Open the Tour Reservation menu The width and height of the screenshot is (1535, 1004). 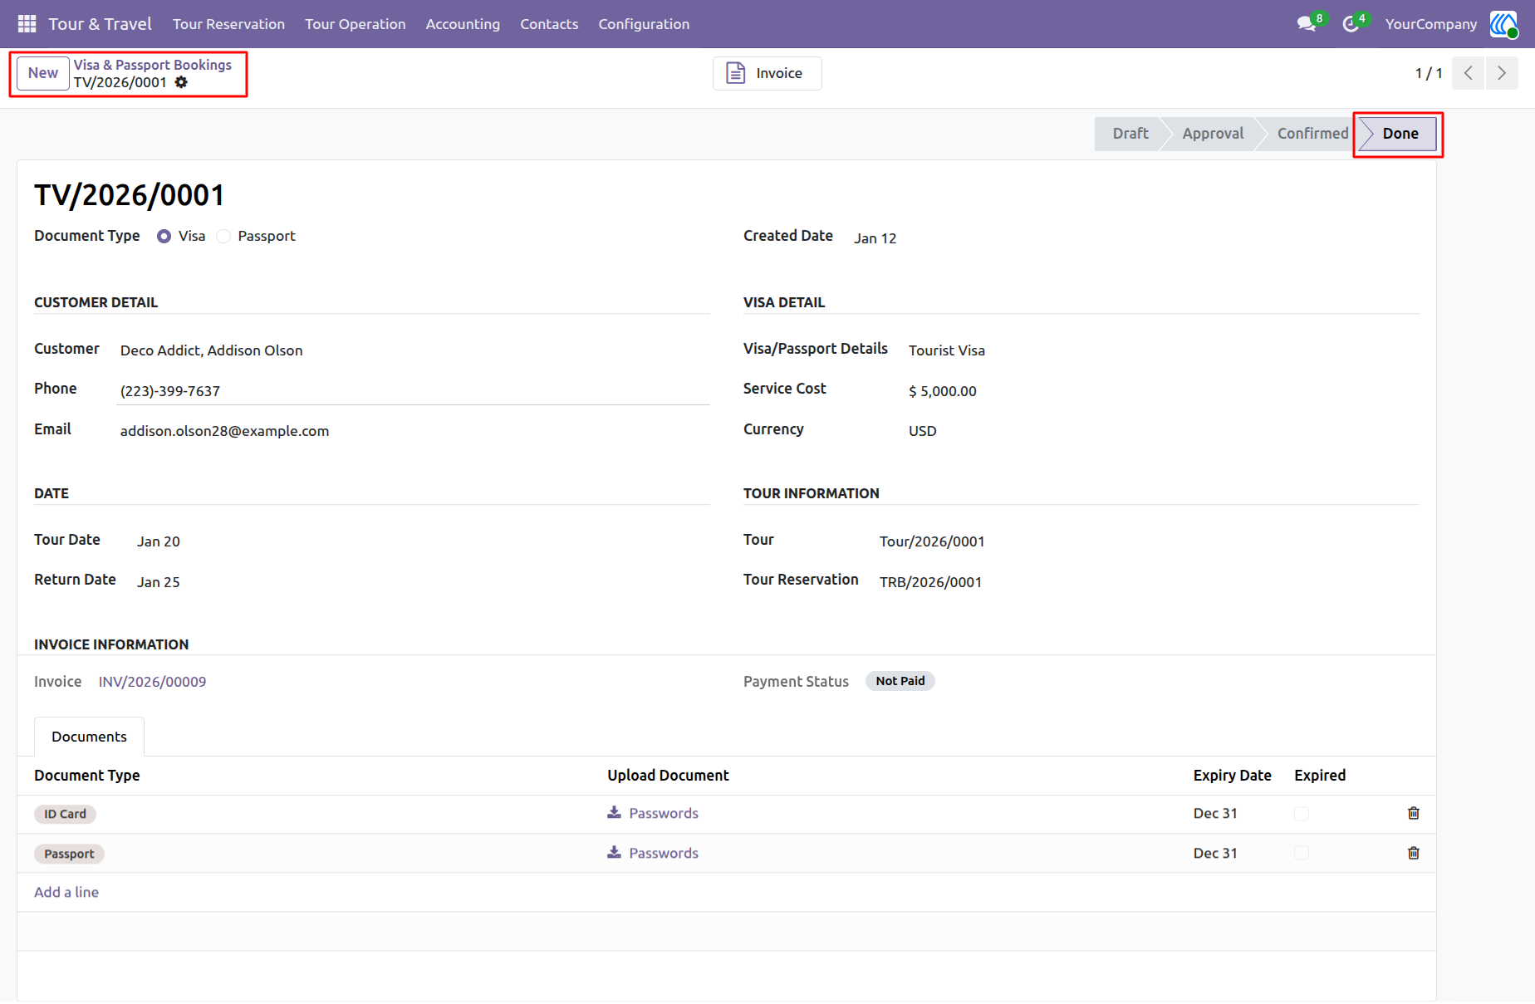tap(228, 24)
